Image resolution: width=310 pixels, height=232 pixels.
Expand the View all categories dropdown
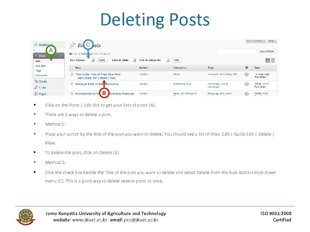point(153,60)
